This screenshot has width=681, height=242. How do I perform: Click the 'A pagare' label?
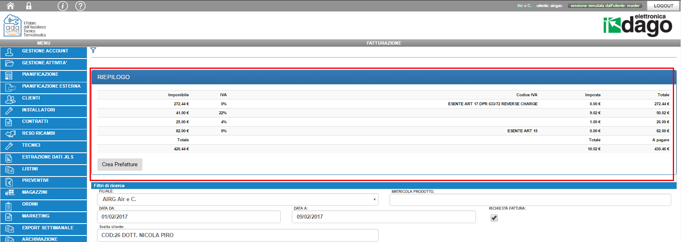(x=661, y=140)
